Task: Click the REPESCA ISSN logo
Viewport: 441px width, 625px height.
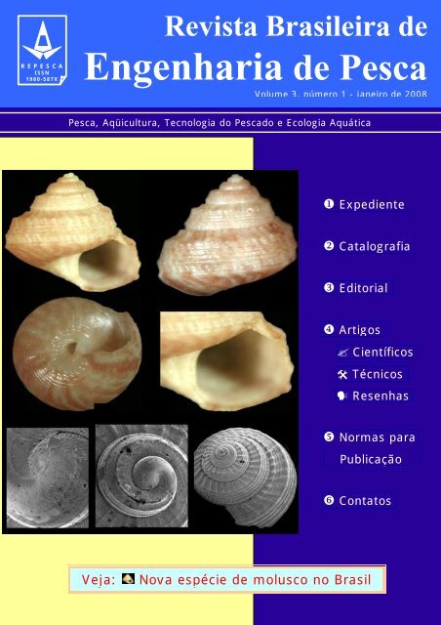Action: (42, 50)
